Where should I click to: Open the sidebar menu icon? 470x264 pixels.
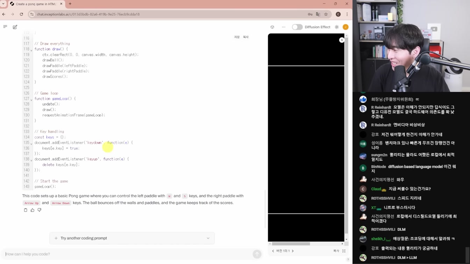coord(5,27)
